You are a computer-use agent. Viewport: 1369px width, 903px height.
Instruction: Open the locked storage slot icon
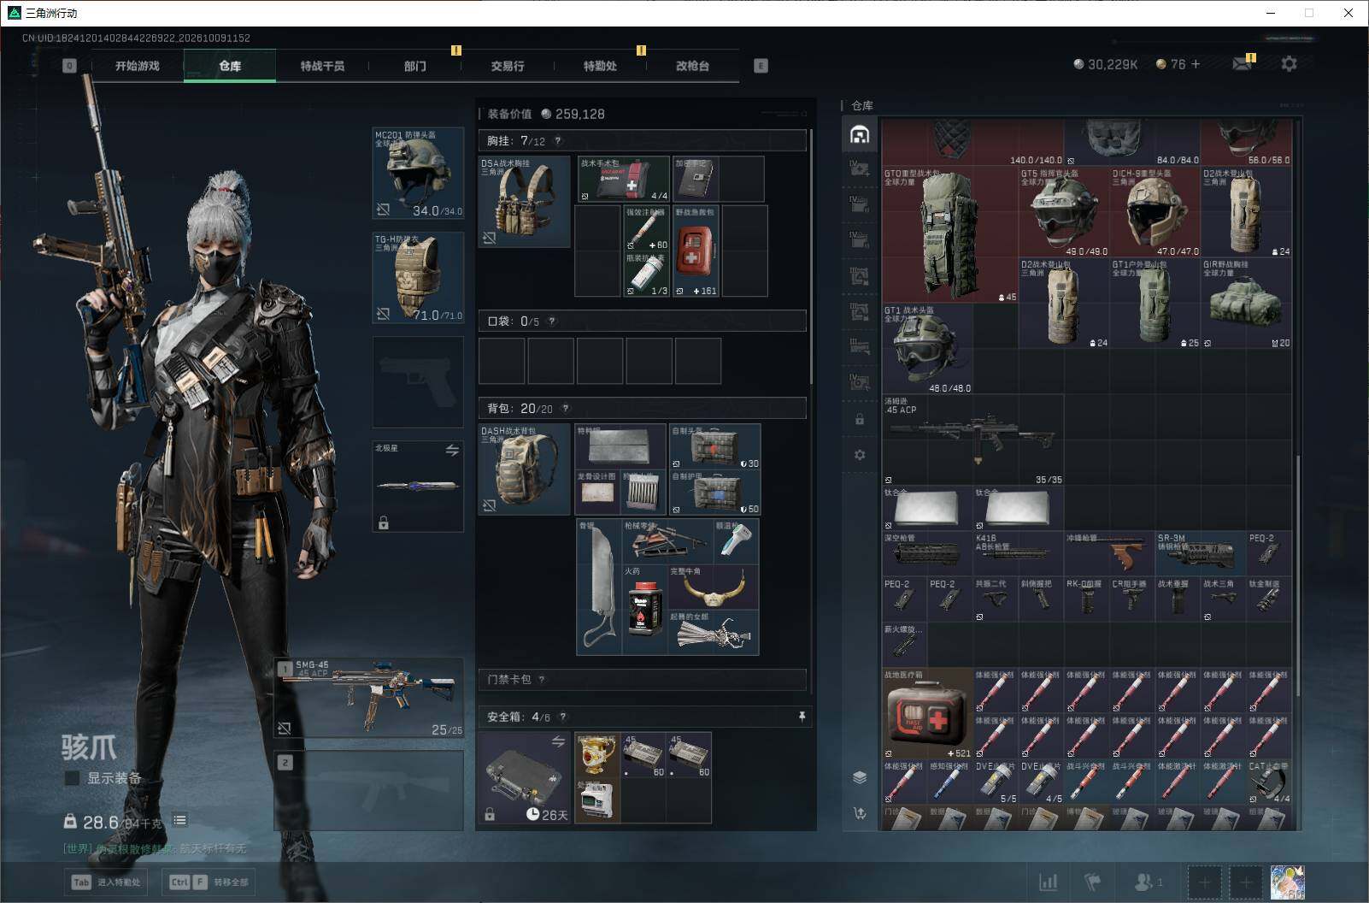860,420
